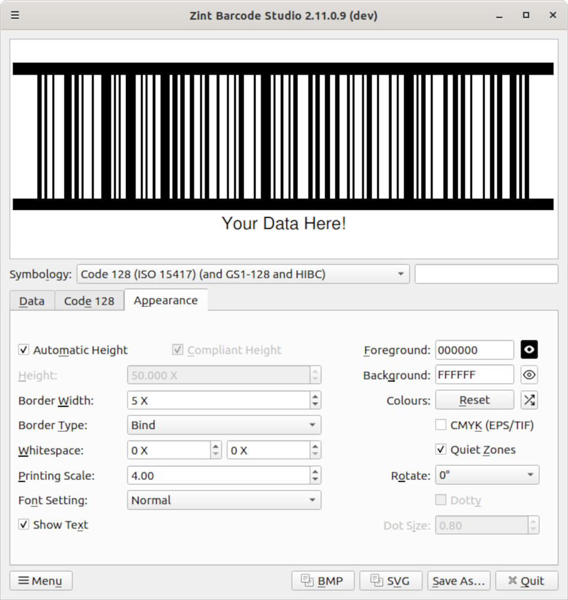Swap foreground and background colours
Viewport: 568px width, 600px height.
click(x=528, y=400)
